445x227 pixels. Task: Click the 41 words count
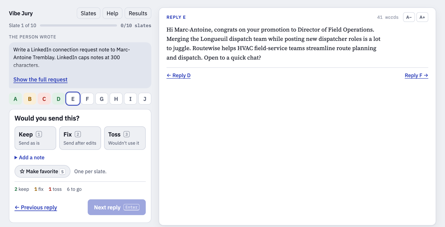(388, 17)
